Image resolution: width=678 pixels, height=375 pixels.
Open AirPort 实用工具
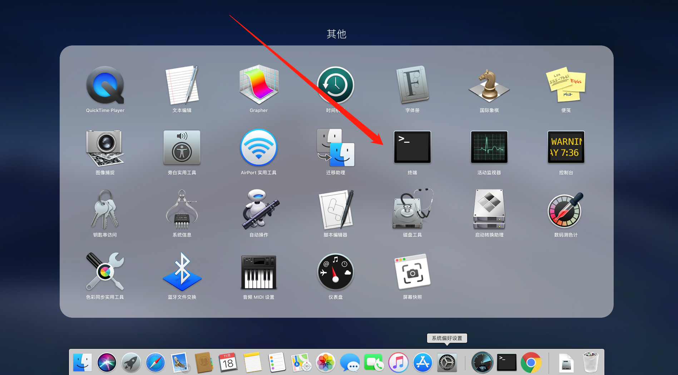[259, 147]
